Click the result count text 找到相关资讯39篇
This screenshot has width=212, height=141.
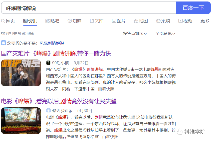pyautogui.click(x=17, y=33)
